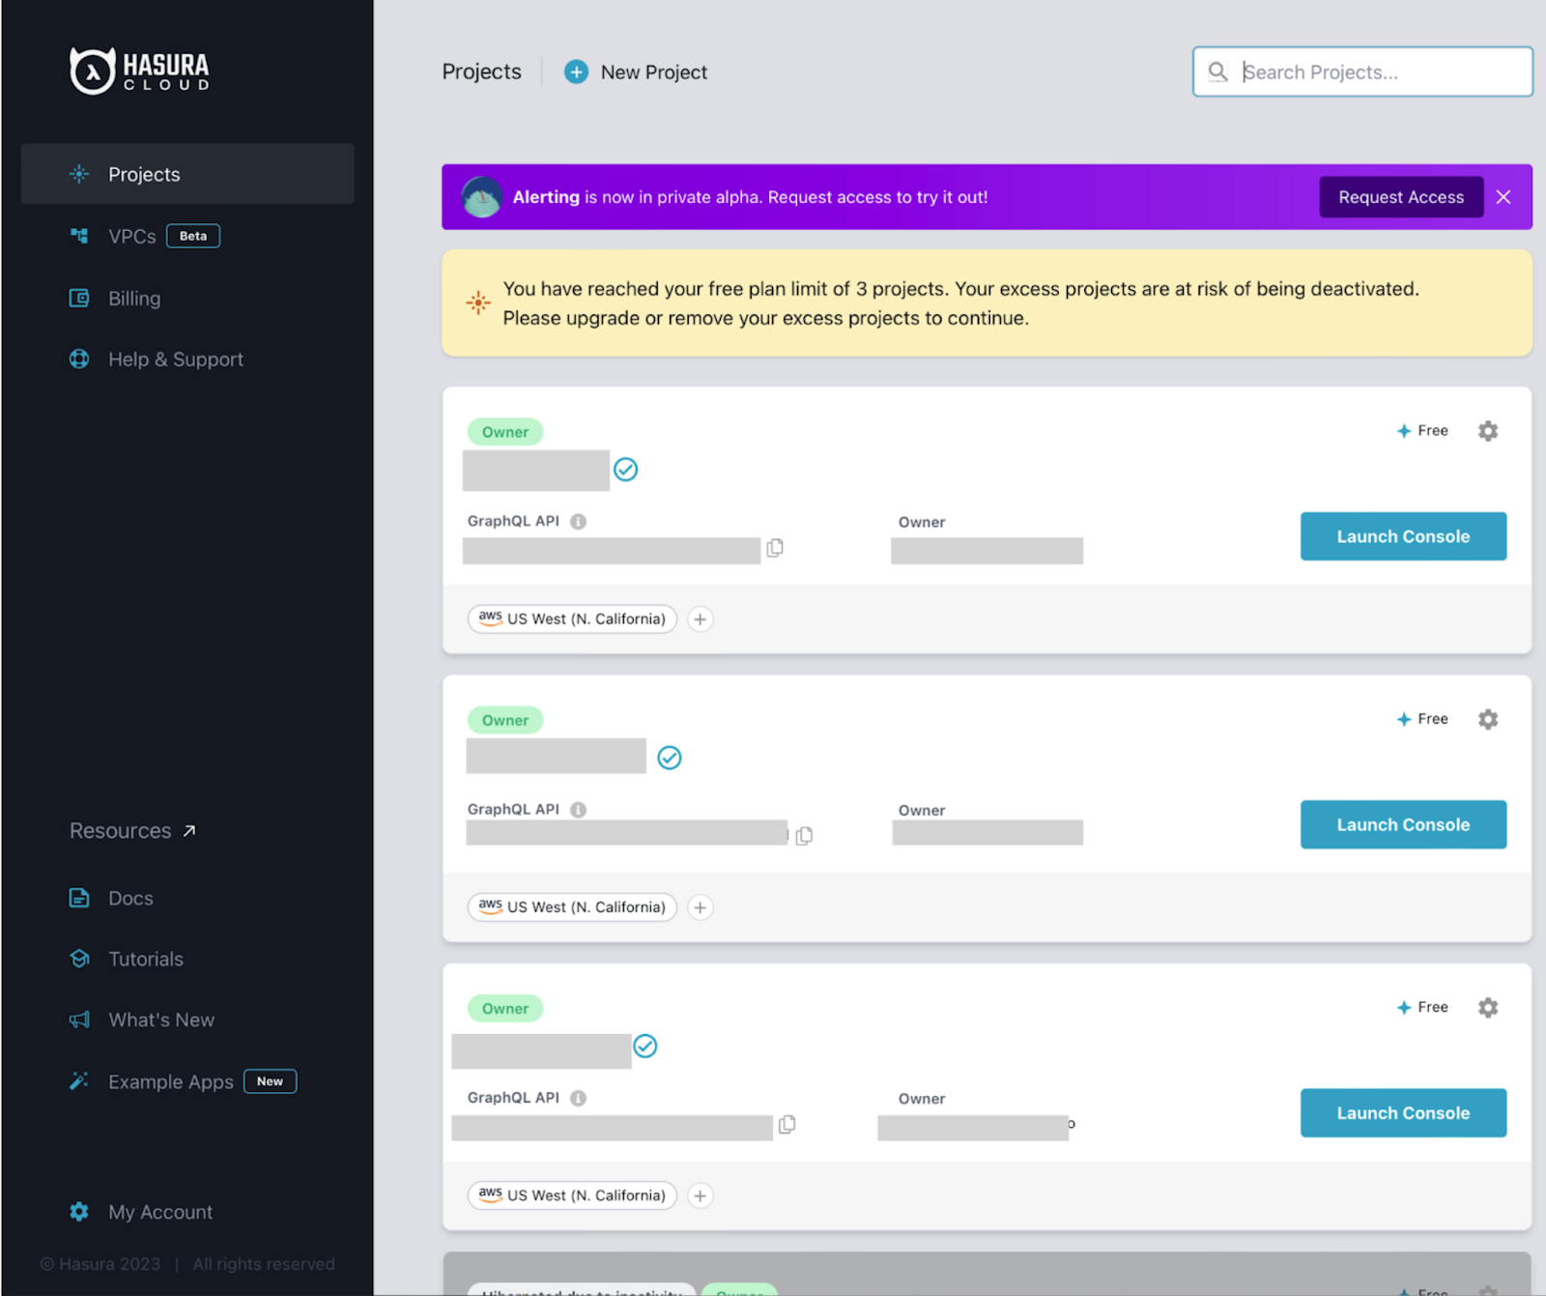Click the verified checkmark on second project
This screenshot has width=1546, height=1296.
pyautogui.click(x=670, y=758)
